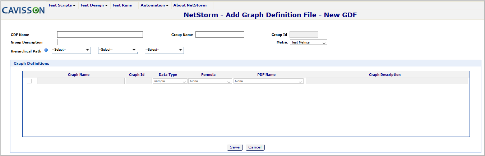Click the Cancel button
The image size is (485, 156).
pos(255,147)
